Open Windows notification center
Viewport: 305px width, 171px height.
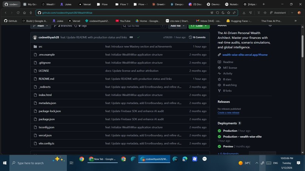(x=299, y=163)
